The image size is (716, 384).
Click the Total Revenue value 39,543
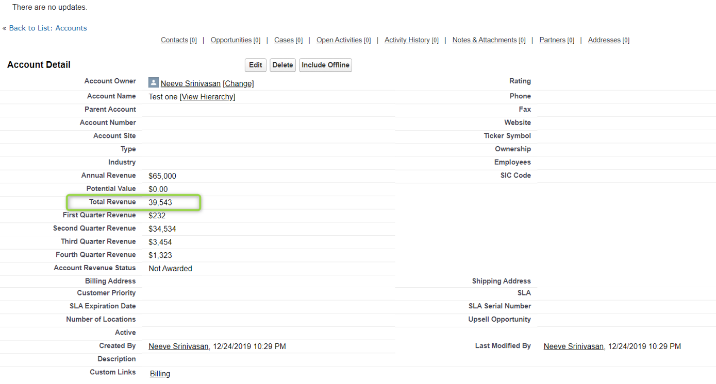click(160, 203)
